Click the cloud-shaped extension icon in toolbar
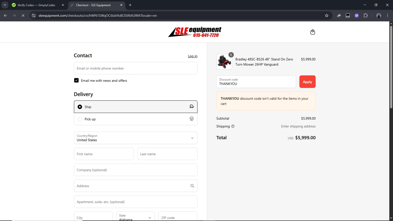Viewport: 393px width, 221px height. (x=339, y=15)
